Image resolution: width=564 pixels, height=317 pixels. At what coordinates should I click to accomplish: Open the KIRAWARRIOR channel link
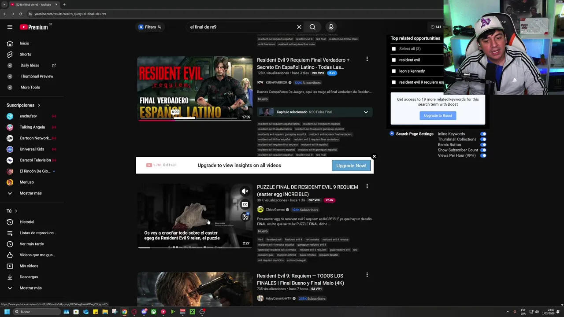276,82
